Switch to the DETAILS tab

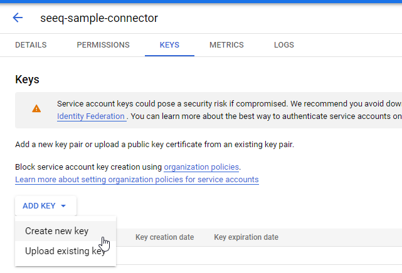click(x=31, y=45)
